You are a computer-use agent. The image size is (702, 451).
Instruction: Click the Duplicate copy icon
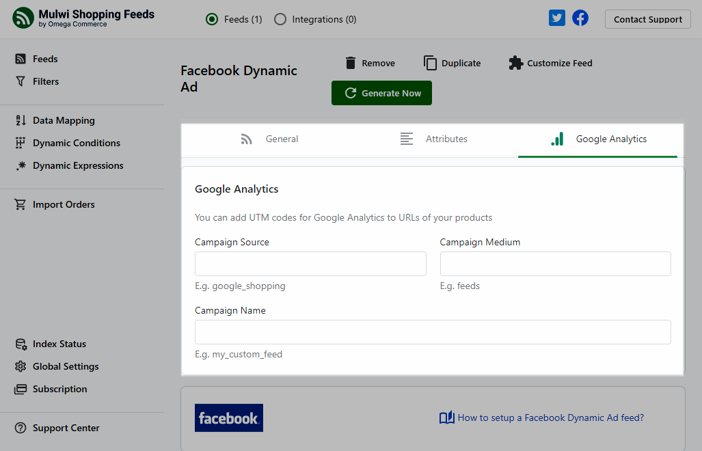click(x=430, y=63)
